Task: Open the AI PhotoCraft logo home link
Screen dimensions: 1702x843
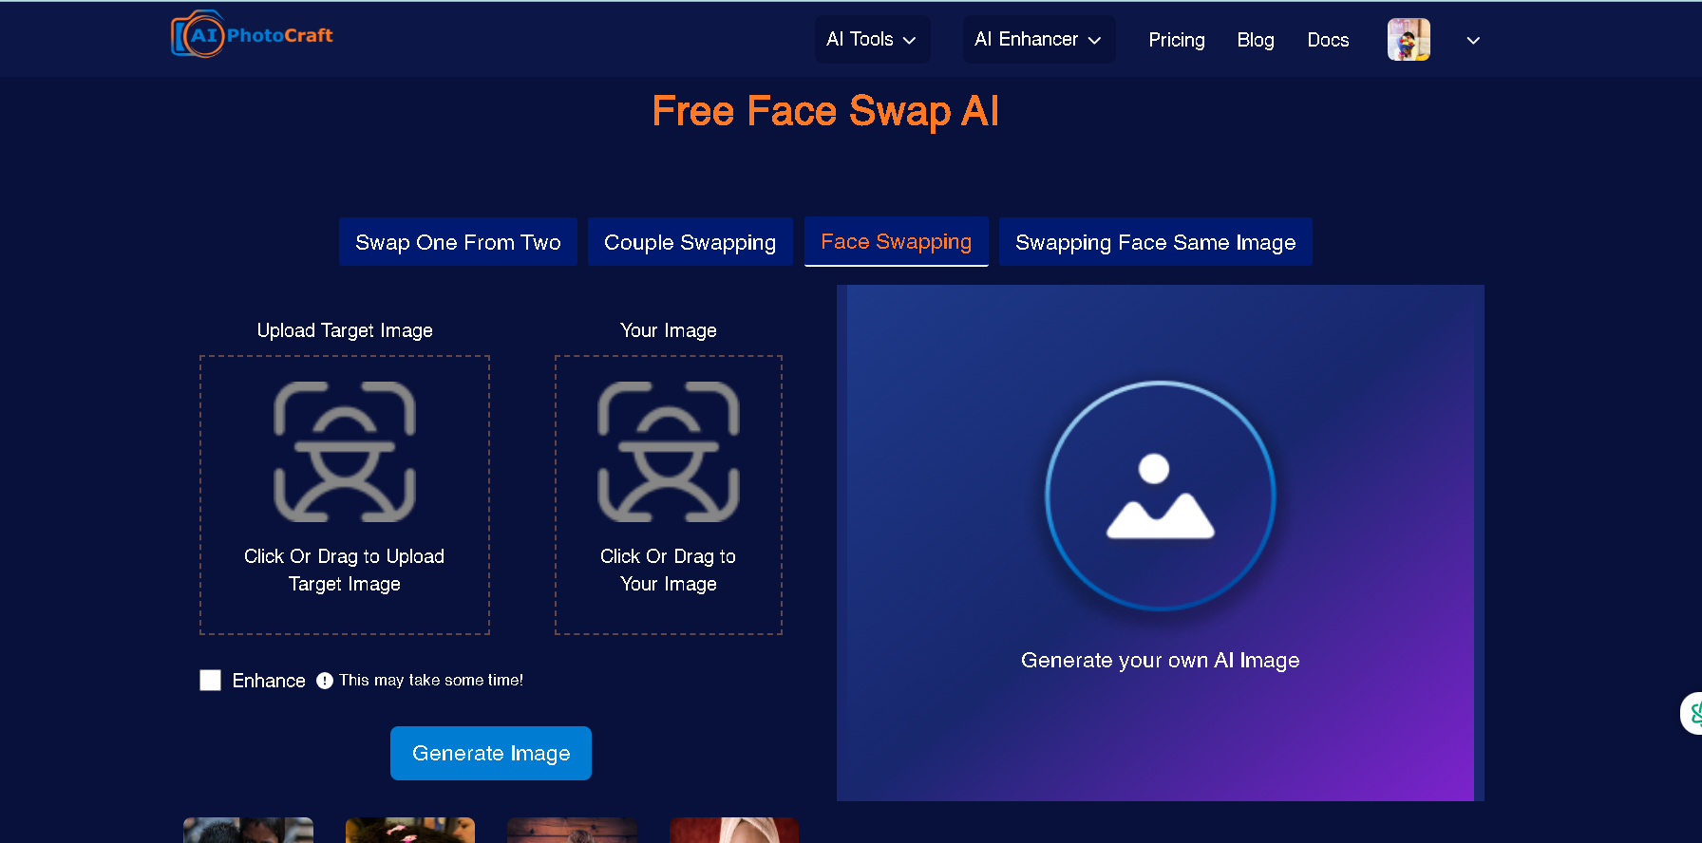Action: pos(252,35)
